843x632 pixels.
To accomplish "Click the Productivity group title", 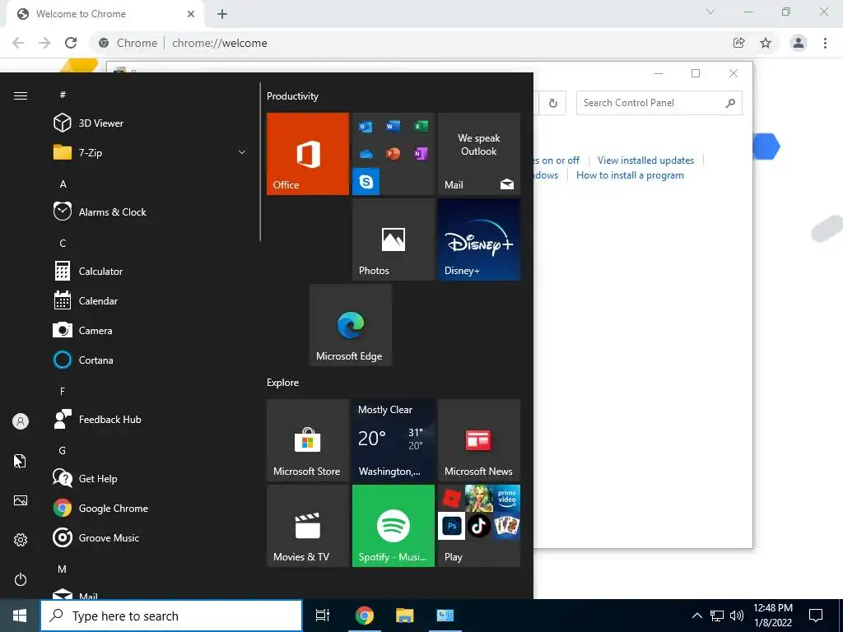I will (x=292, y=96).
